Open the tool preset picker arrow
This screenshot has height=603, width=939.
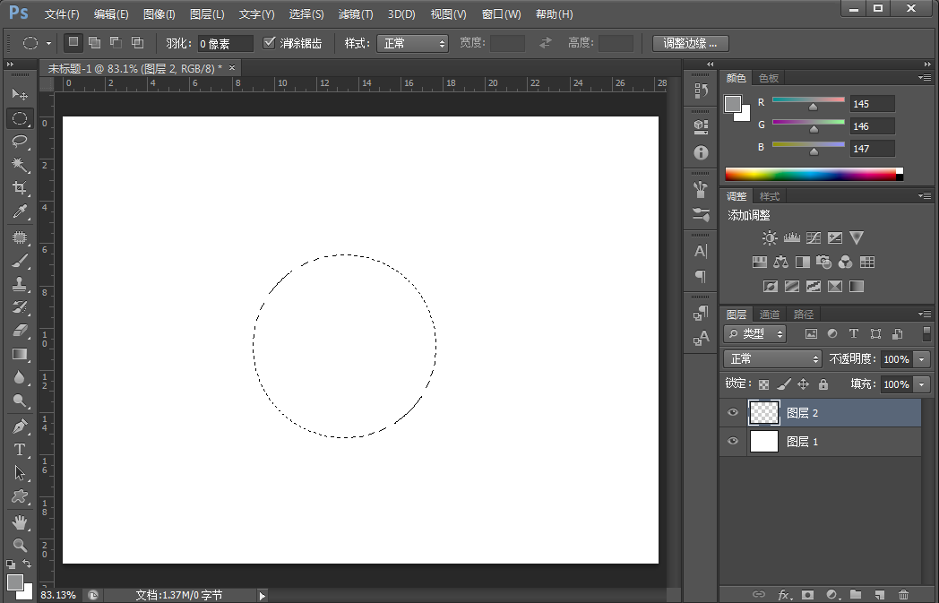pos(48,43)
